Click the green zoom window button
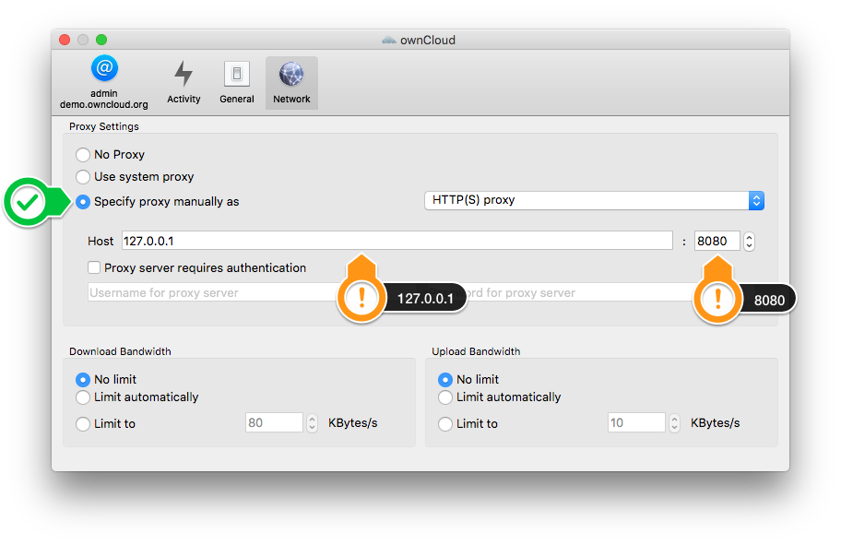This screenshot has height=545, width=841. pyautogui.click(x=101, y=40)
